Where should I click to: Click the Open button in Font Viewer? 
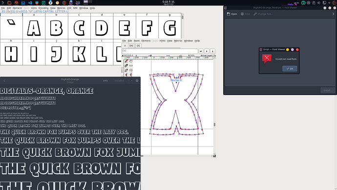pyautogui.click(x=232, y=14)
